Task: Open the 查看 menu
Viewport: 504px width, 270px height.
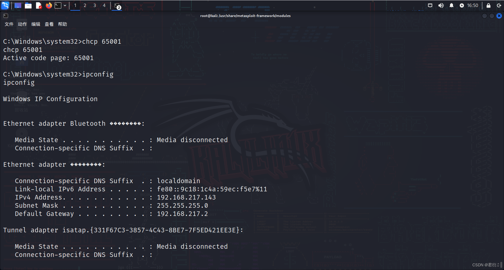Action: point(49,24)
